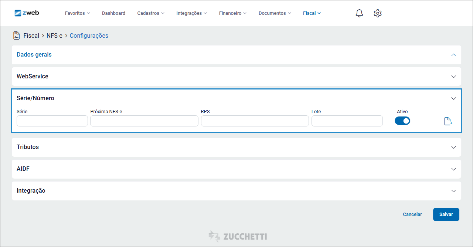The width and height of the screenshot is (473, 247).
Task: Collapse the Dados gerais section
Action: pos(453,55)
